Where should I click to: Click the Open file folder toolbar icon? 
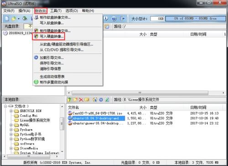click(13, 19)
